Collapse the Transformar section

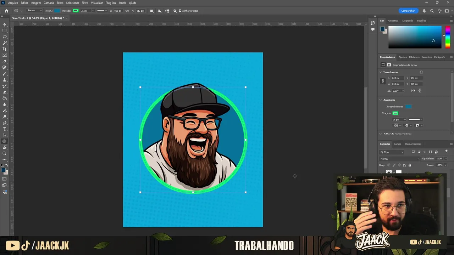(381, 72)
